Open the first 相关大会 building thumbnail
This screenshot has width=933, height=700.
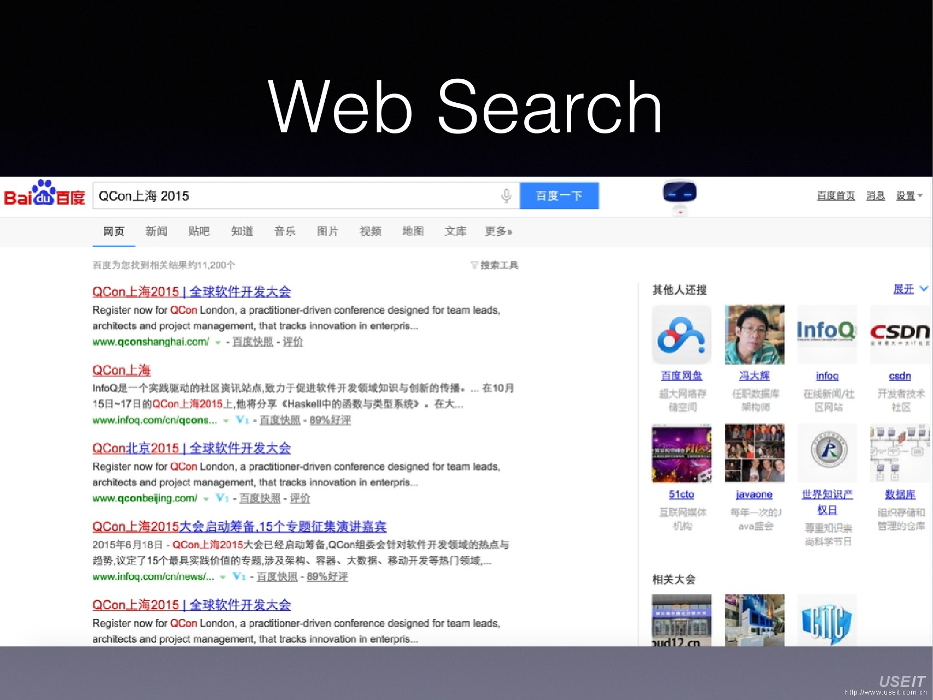[x=682, y=620]
